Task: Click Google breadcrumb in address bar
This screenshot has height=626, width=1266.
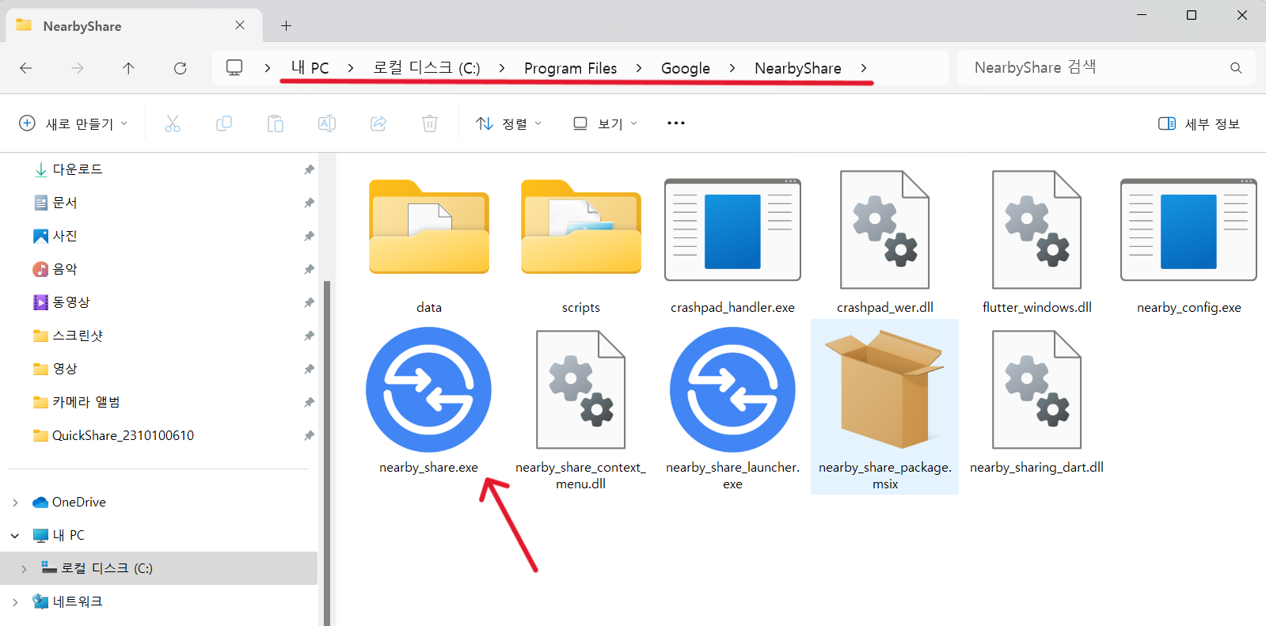Action: pos(686,68)
